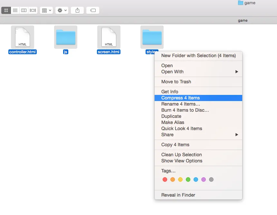Apply the blue tag color

tap(196, 179)
